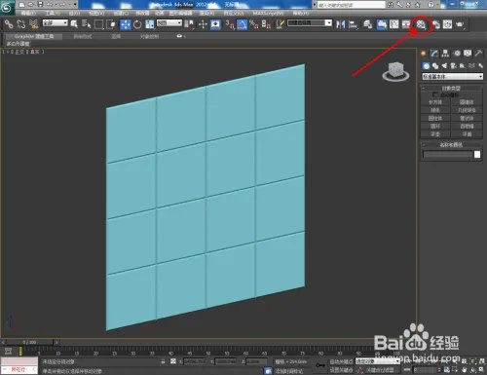Click Align tool icon
Image resolution: width=487 pixels, height=375 pixels.
353,24
